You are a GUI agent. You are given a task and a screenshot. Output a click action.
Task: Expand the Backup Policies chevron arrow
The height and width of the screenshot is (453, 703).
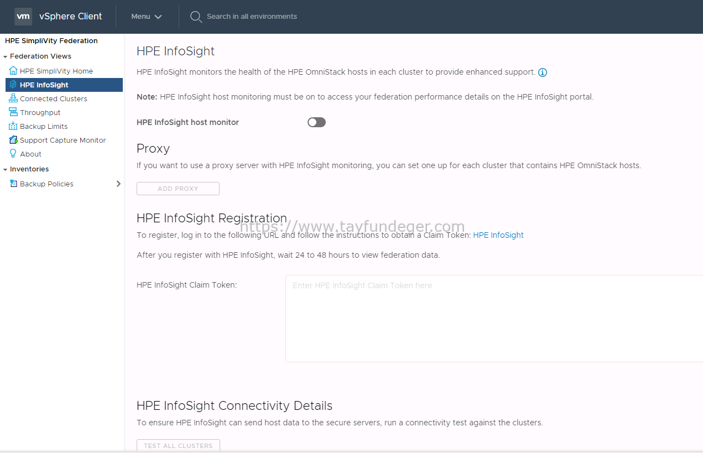pyautogui.click(x=118, y=184)
